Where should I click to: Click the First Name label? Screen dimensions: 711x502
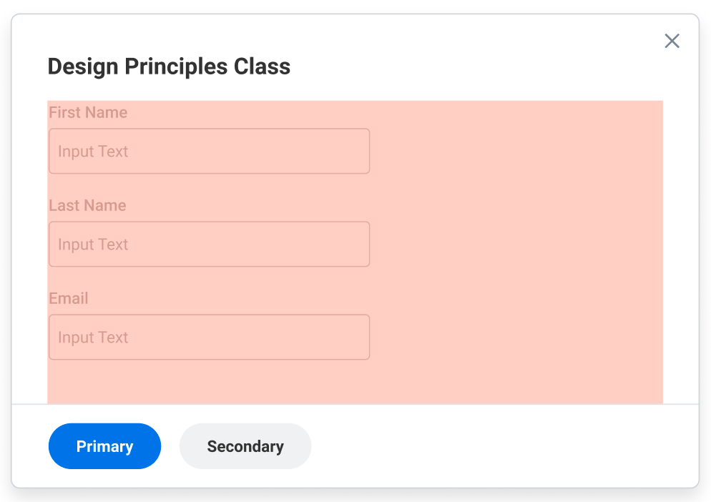point(88,112)
